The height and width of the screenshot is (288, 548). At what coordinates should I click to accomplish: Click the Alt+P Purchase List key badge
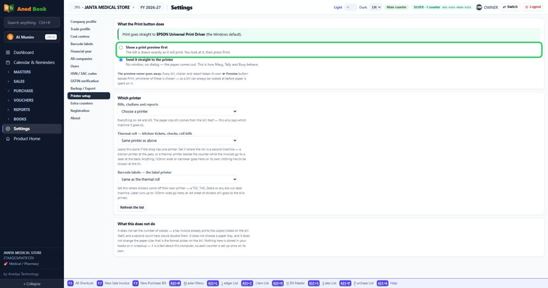[x=345, y=283]
